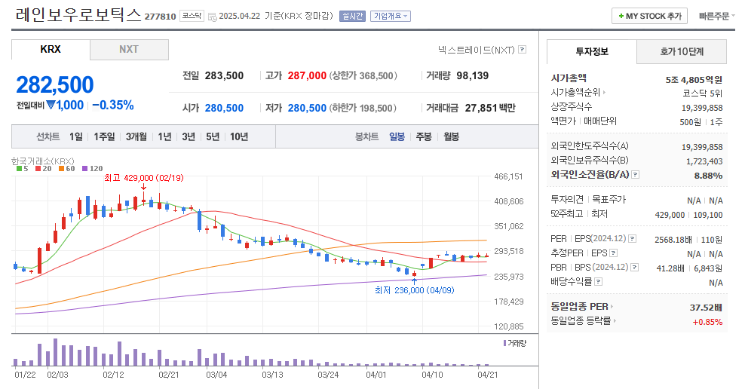
Task: Show the 3년 line chart
Action: [x=189, y=136]
